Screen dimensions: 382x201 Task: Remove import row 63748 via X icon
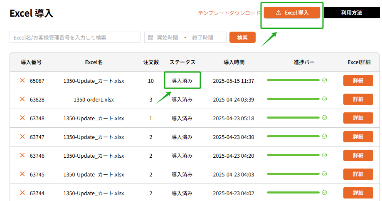point(22,118)
